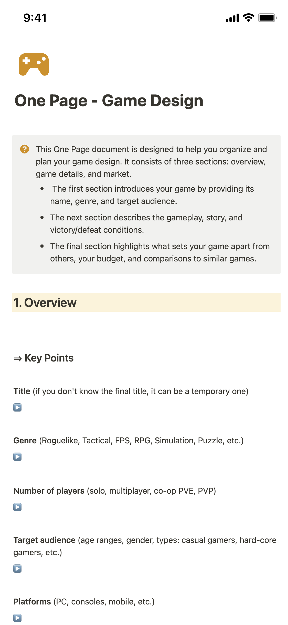
Task: Tap the page title One Page - Game Design
Action: click(x=109, y=101)
